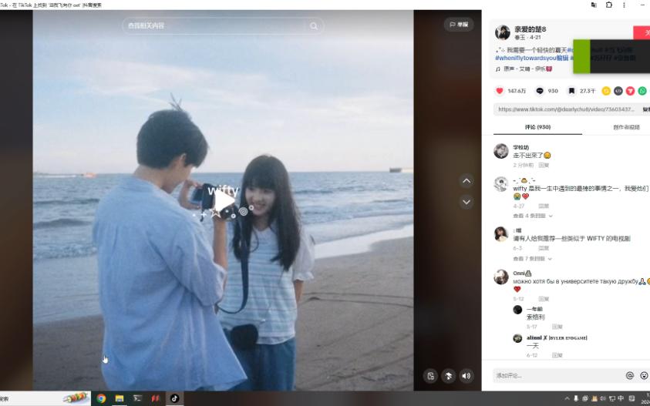Show hidden tray icons chevron
Image resolution: width=650 pixels, height=406 pixels.
567,398
